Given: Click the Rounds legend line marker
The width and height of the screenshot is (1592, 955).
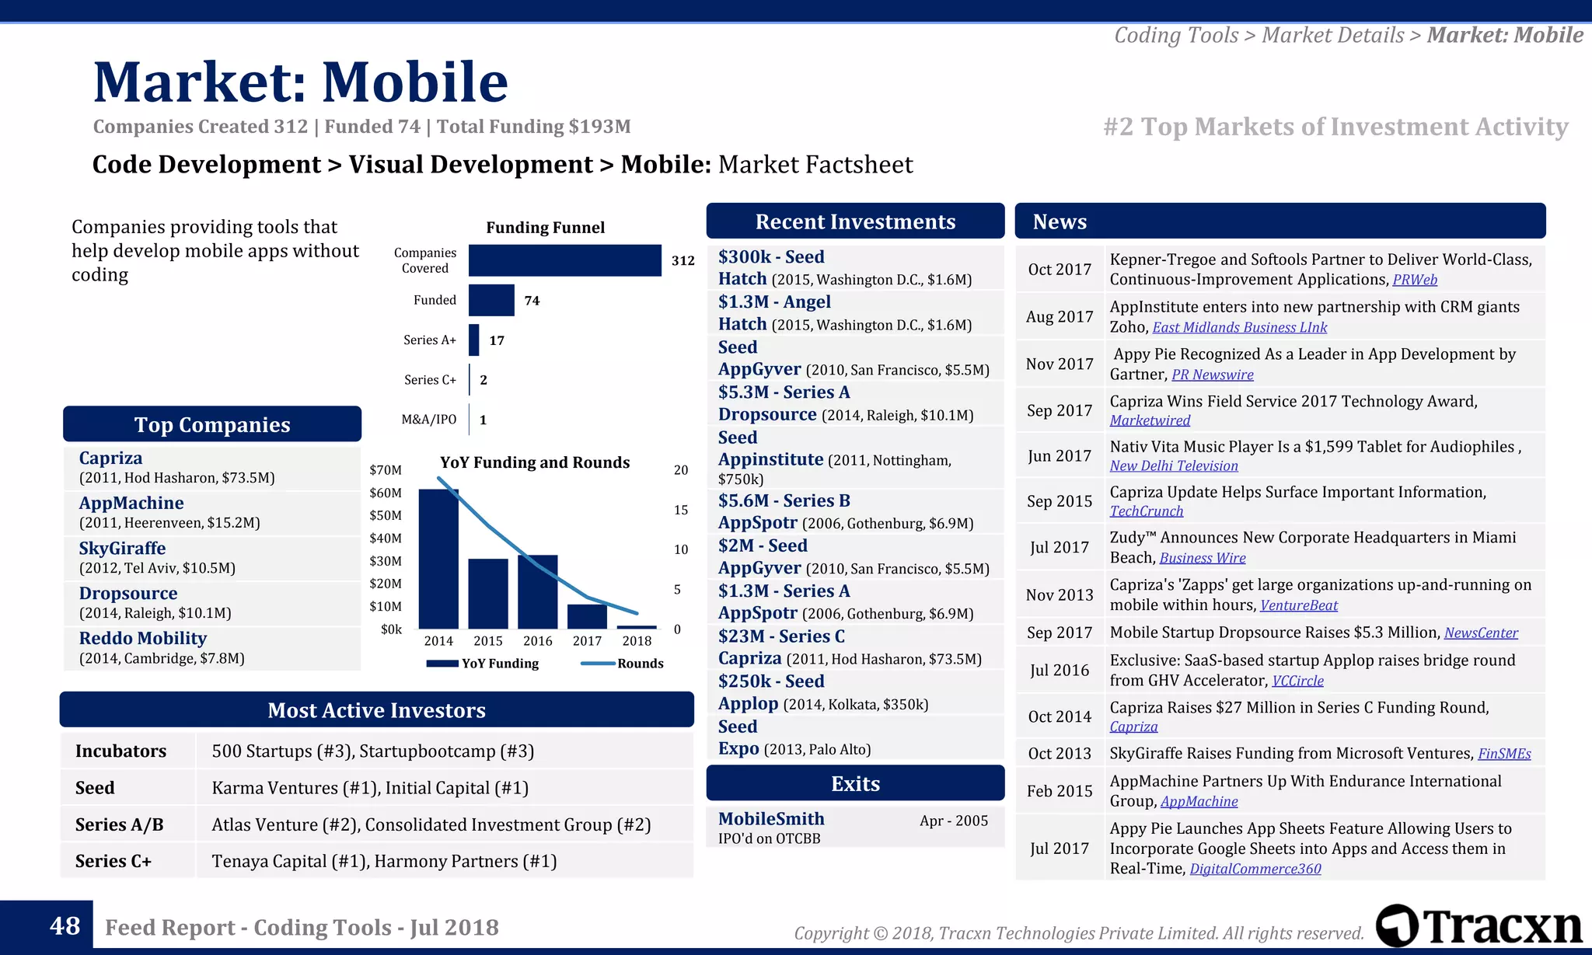Looking at the screenshot, I should pos(597,664).
